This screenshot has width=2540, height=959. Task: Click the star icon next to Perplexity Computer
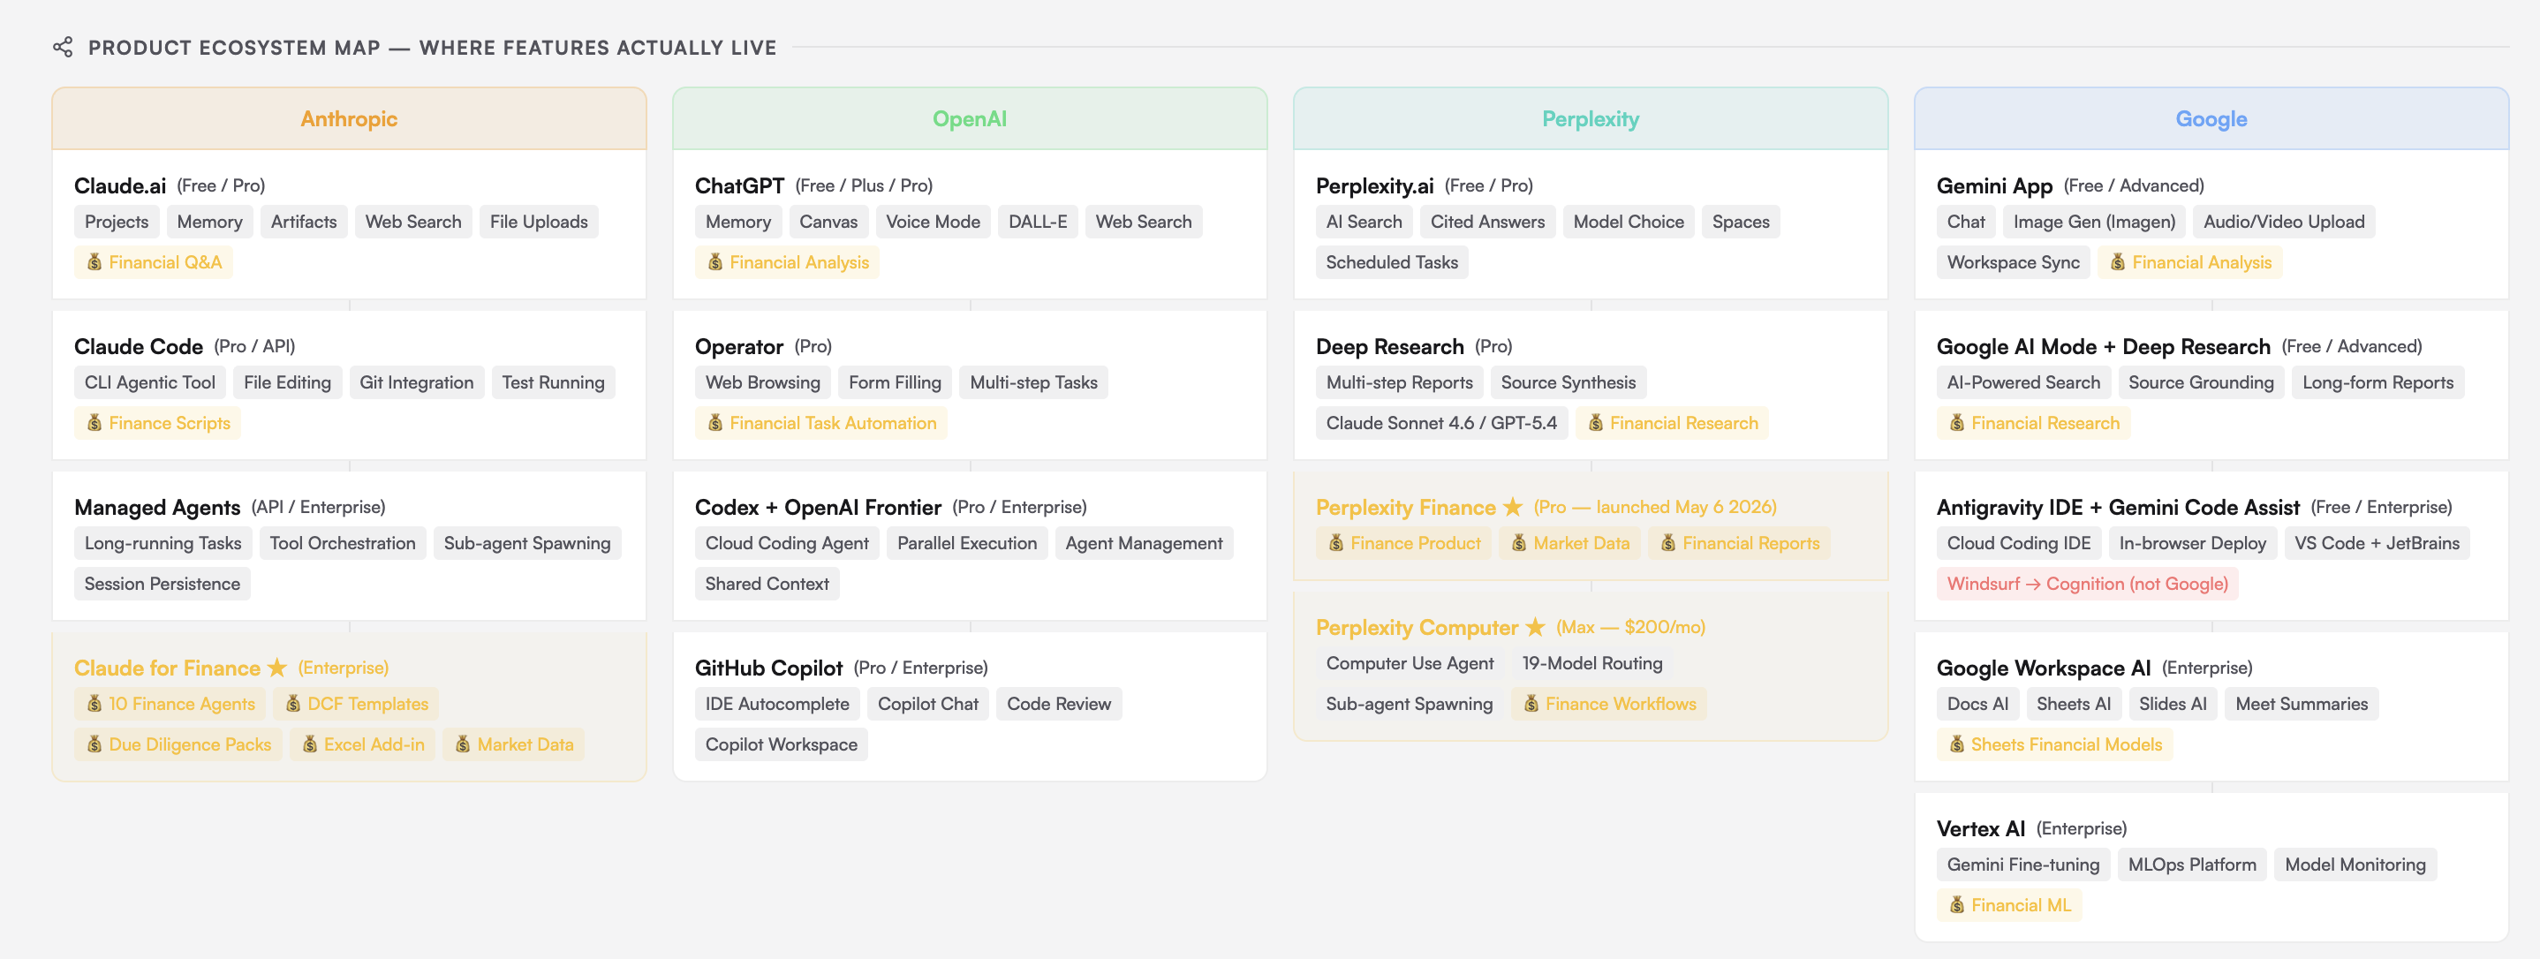click(x=1535, y=627)
